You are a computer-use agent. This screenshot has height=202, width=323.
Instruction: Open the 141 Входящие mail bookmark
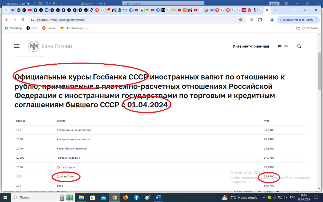click(75, 28)
